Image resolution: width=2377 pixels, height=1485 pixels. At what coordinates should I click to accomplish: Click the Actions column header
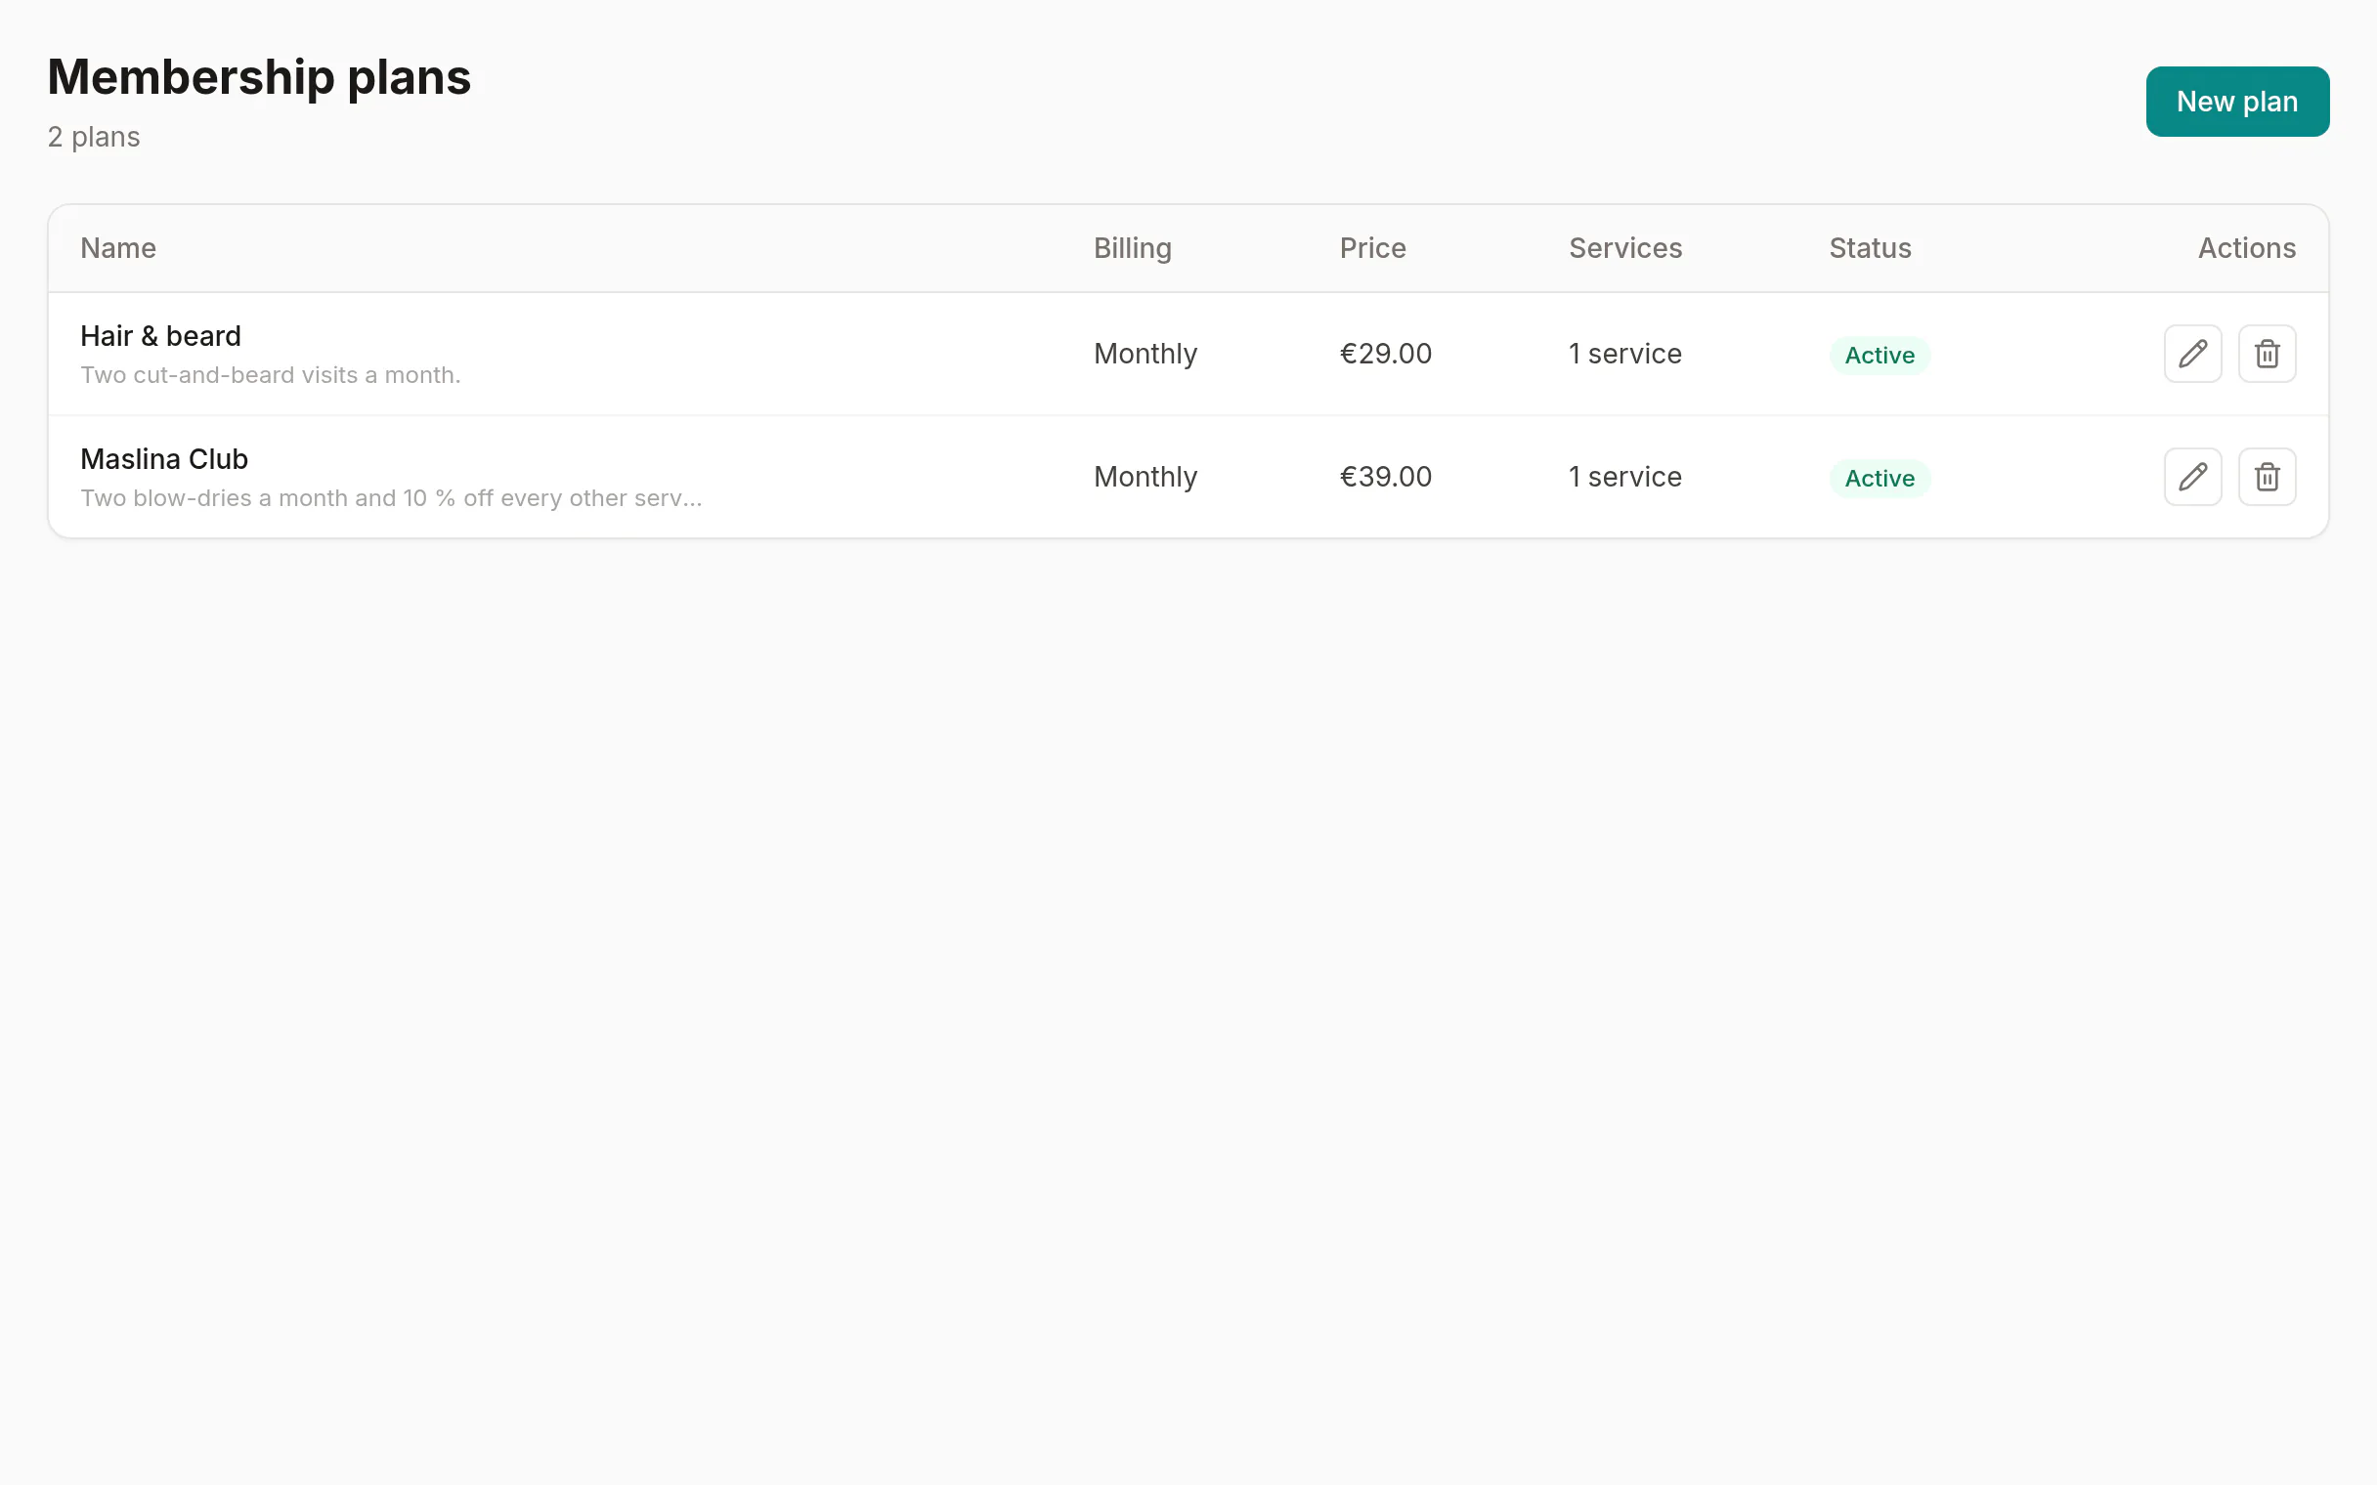(2246, 248)
